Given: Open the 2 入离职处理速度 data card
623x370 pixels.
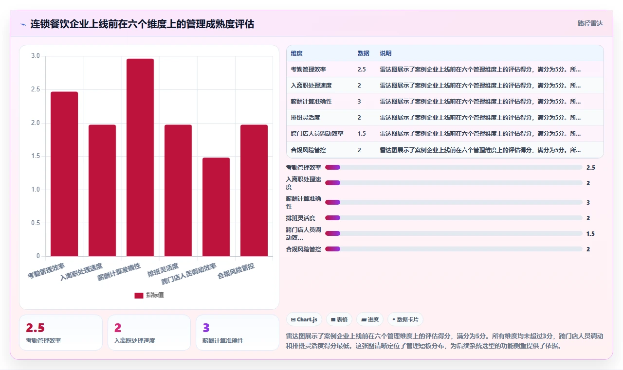Looking at the screenshot, I should [x=149, y=333].
